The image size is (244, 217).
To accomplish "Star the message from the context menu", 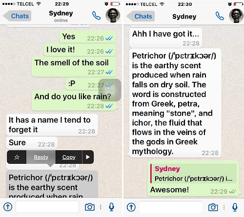I will coord(17,157).
